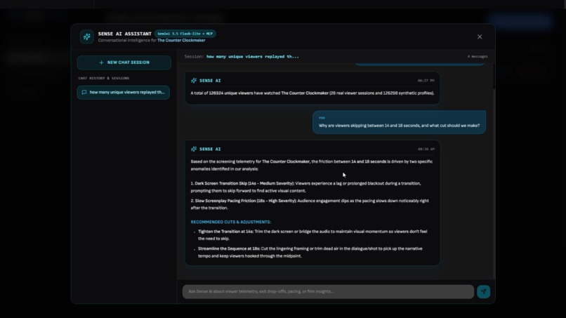Click the Sense AI icon on first reply

click(194, 81)
